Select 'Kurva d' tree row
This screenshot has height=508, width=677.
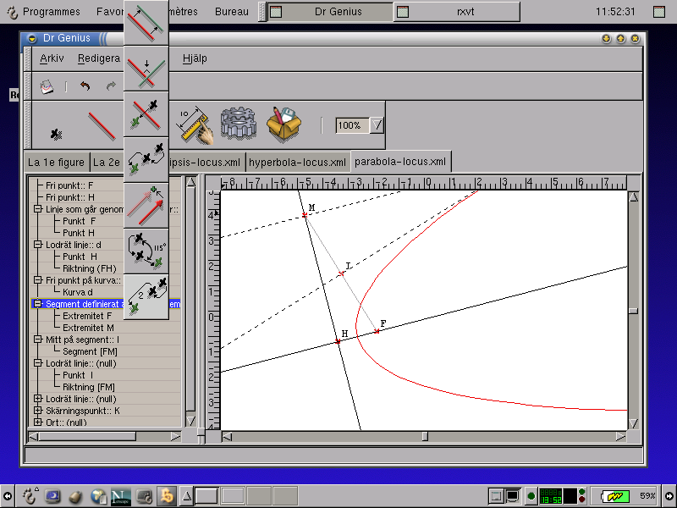click(x=105, y=292)
